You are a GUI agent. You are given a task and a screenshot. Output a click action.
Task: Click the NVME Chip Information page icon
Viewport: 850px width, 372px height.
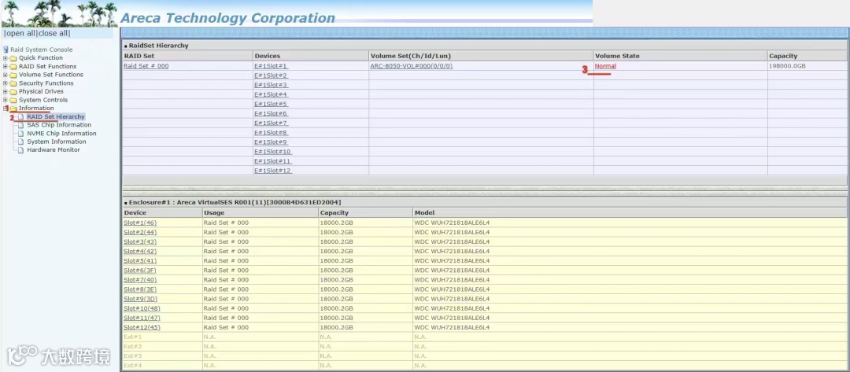tap(20, 133)
